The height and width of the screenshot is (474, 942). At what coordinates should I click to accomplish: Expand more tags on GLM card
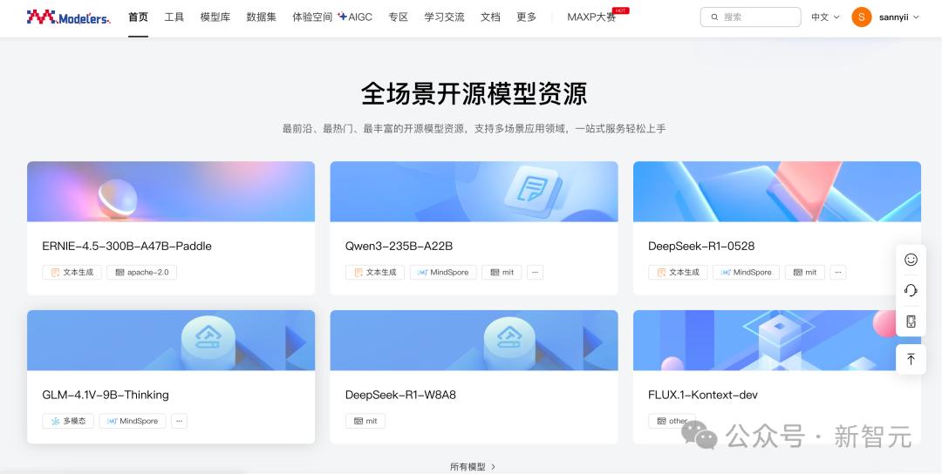click(x=179, y=421)
